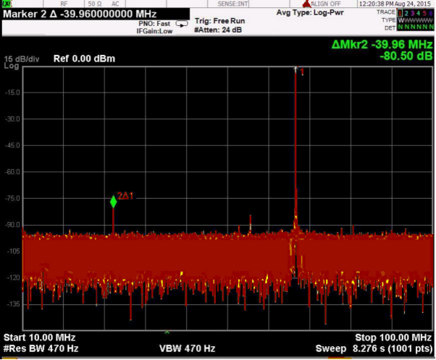Screen dimensions: 436x360
Task: Click the Start 10.00 MHz frequency label
Action: 40,338
